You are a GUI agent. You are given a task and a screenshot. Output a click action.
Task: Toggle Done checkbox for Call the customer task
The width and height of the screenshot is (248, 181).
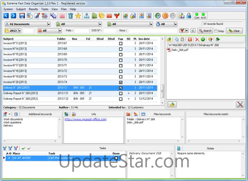[116, 158]
